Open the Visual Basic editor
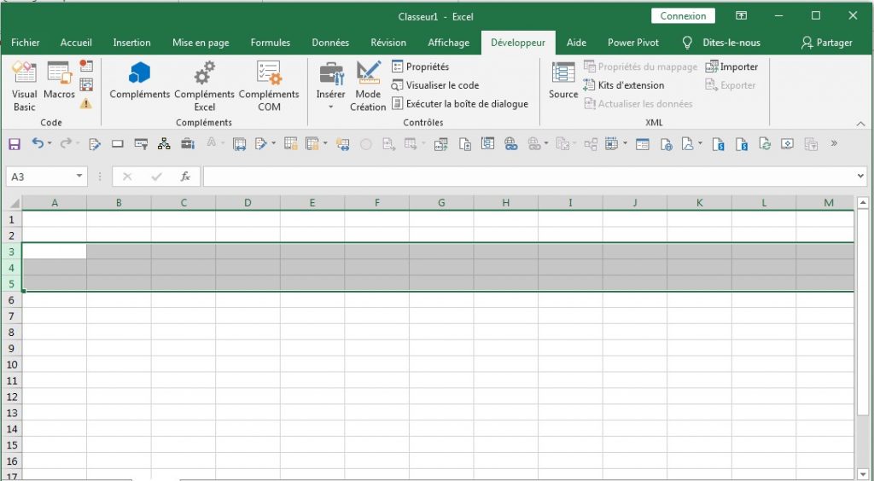 click(x=25, y=85)
